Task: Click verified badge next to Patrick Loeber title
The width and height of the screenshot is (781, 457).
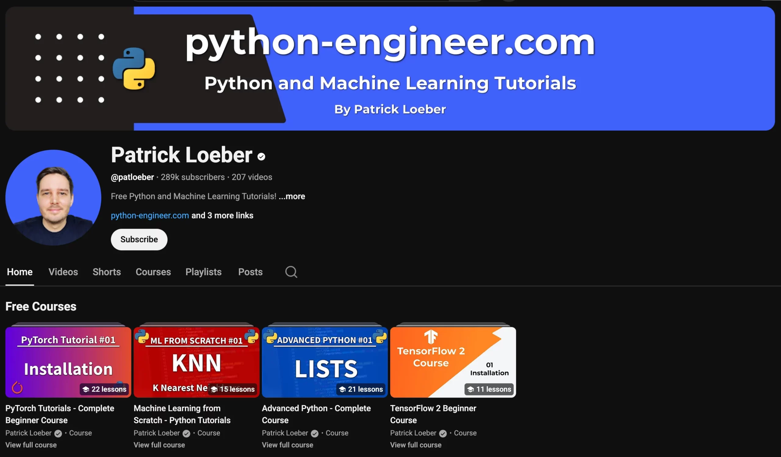Action: click(x=261, y=157)
